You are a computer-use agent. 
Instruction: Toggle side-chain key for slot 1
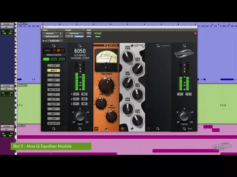(76, 94)
